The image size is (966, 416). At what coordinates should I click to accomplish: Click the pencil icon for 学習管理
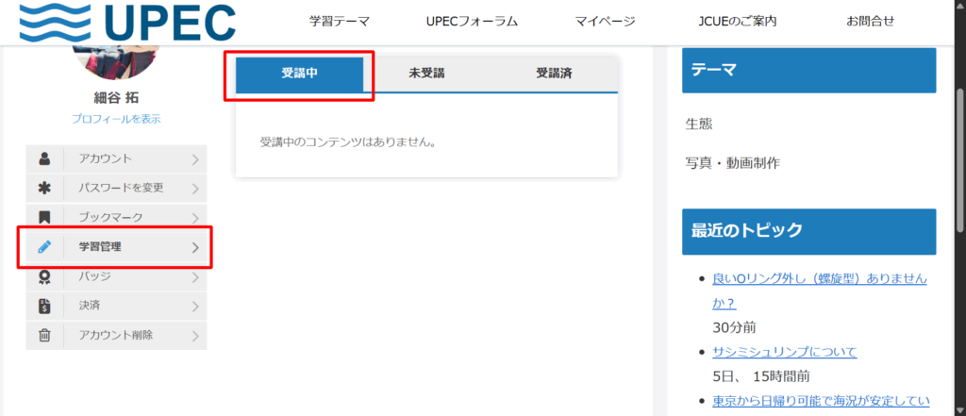(44, 247)
